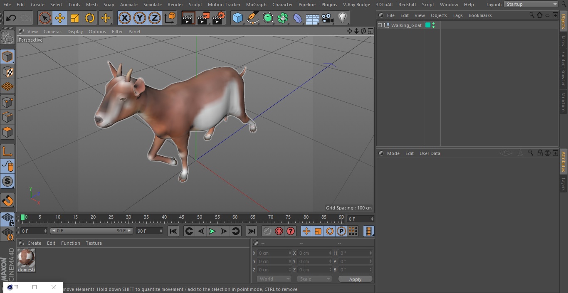Screen dimensions: 568x293
Task: Toggle X axis lock
Action: pos(125,18)
